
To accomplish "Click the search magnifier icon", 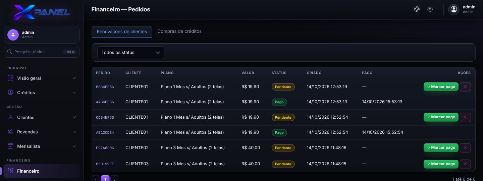I will [x=9, y=52].
